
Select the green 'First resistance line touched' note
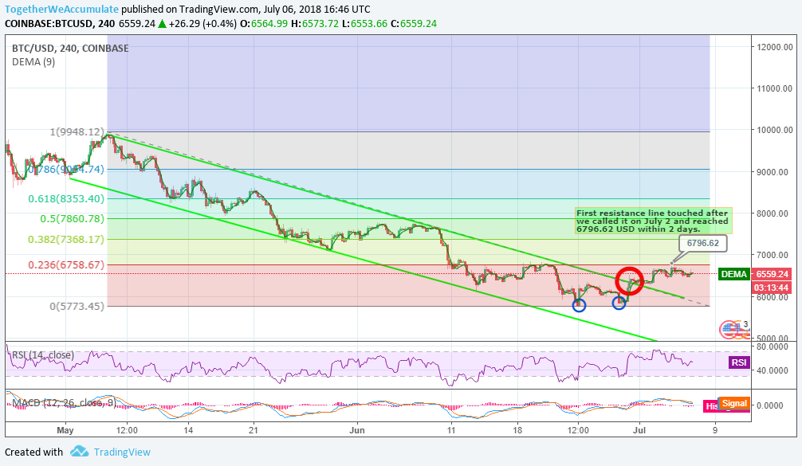click(x=653, y=221)
